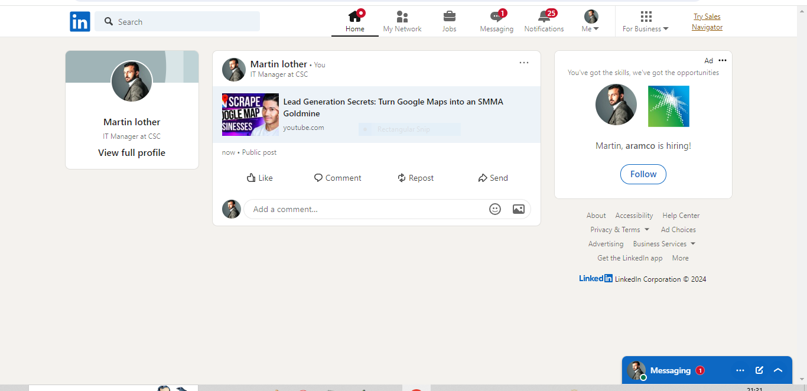This screenshot has height=391, width=807.
Task: Open My Network tab
Action: point(402,22)
